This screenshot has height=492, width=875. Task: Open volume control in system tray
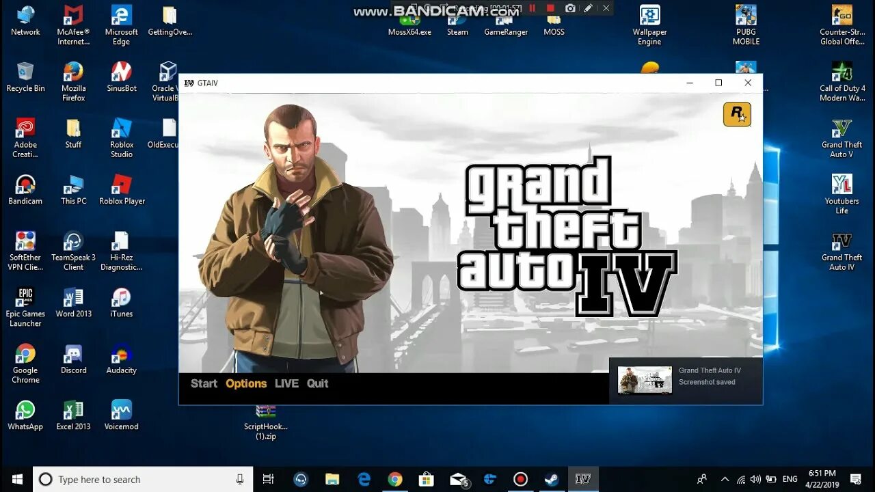coord(755,479)
